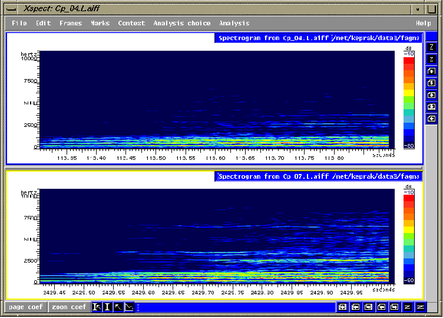Open the Analysis menu

click(x=234, y=23)
